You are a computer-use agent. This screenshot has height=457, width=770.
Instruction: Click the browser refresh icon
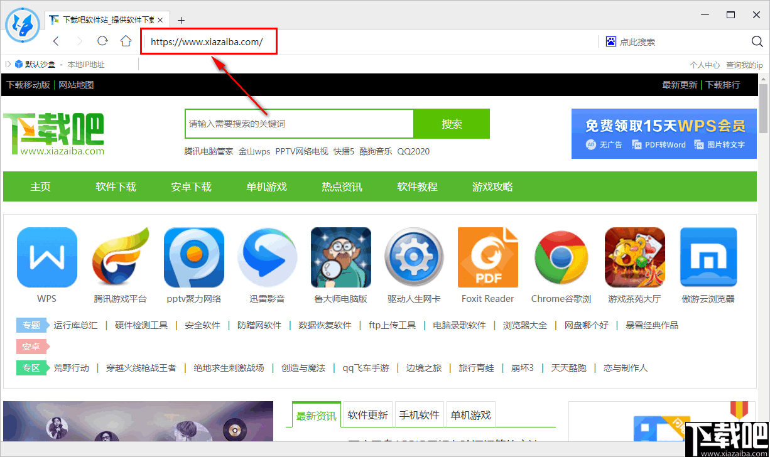(x=102, y=41)
